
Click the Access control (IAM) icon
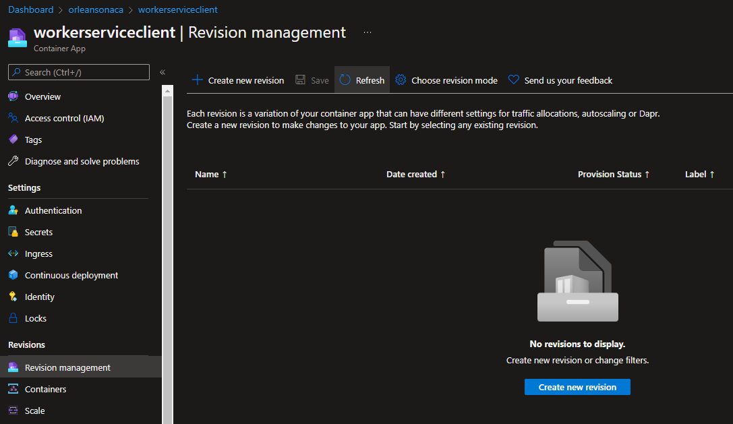[x=13, y=118]
